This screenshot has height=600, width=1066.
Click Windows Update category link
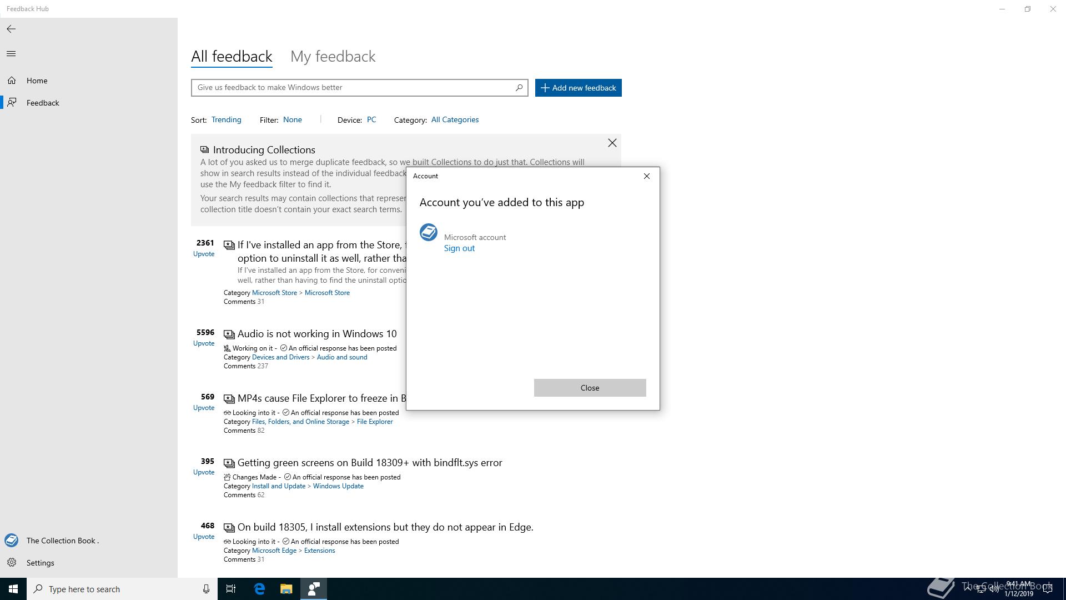point(338,486)
